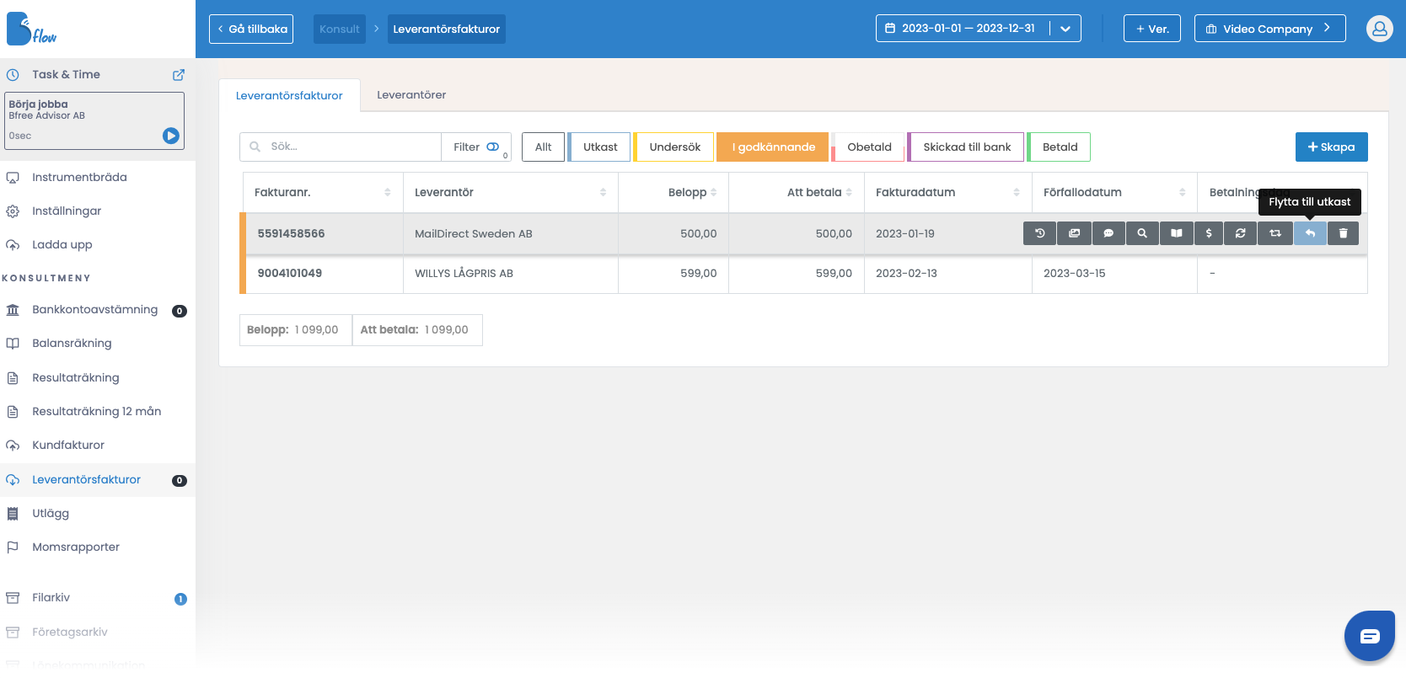Click the dollar sign payment icon
This screenshot has height=678, width=1406.
[1209, 233]
